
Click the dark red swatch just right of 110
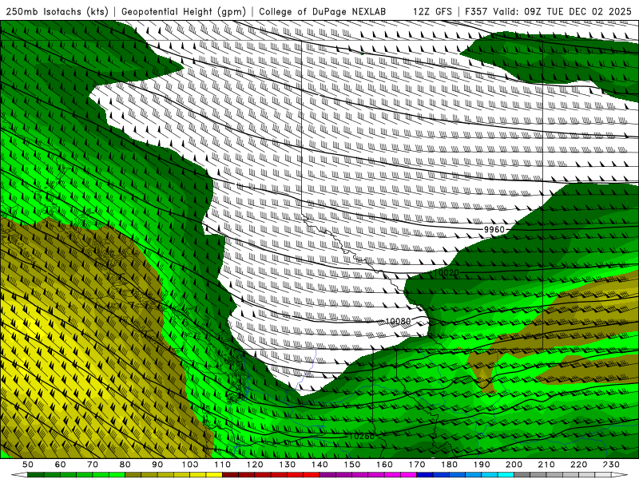point(230,475)
